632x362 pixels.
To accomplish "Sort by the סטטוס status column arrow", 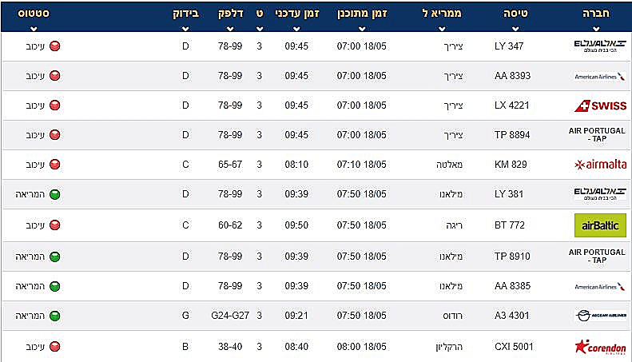I will [34, 29].
